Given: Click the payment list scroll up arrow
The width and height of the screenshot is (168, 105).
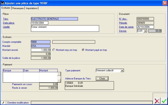Looking at the screenshot, I should [x=59, y=74].
